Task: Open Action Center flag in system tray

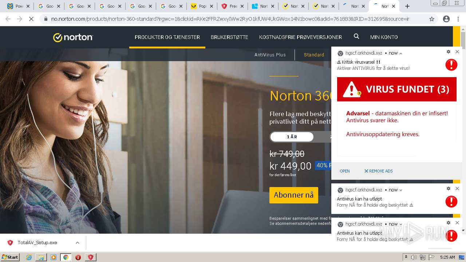Action: click(x=431, y=257)
